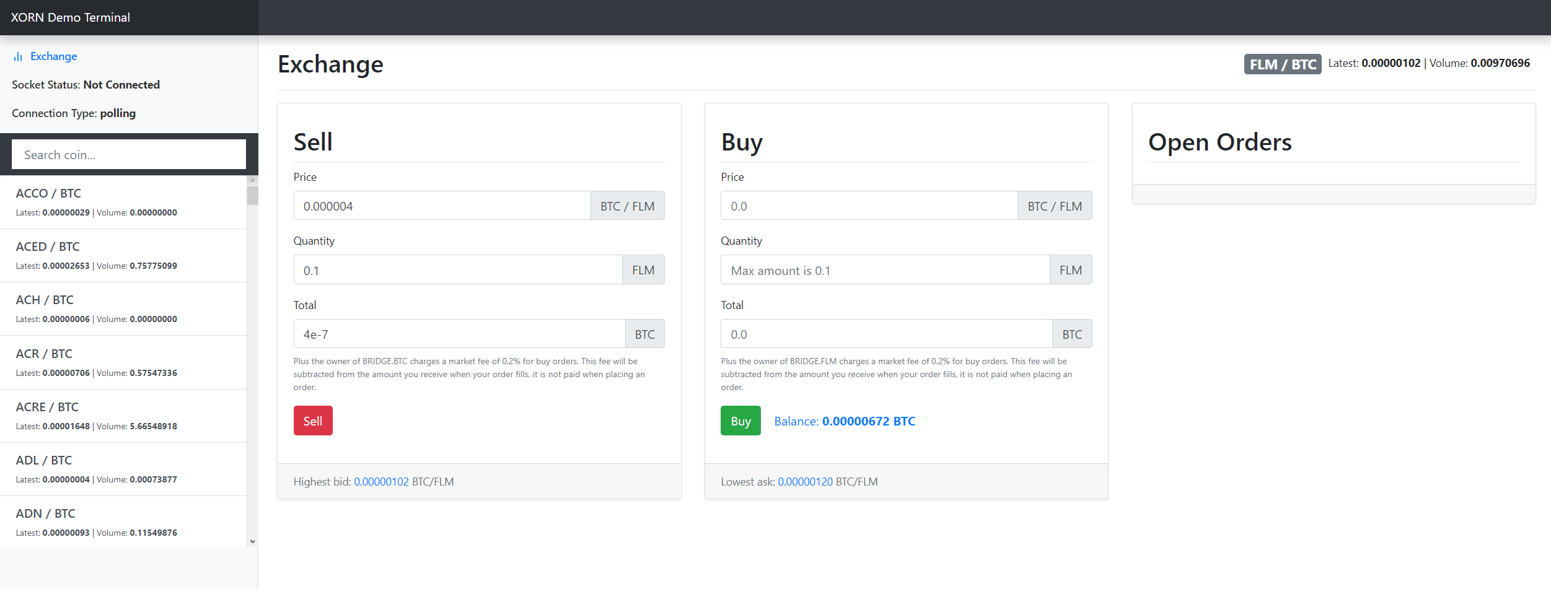Click the Sell total BTC unit label
The width and height of the screenshot is (1551, 589).
644,334
